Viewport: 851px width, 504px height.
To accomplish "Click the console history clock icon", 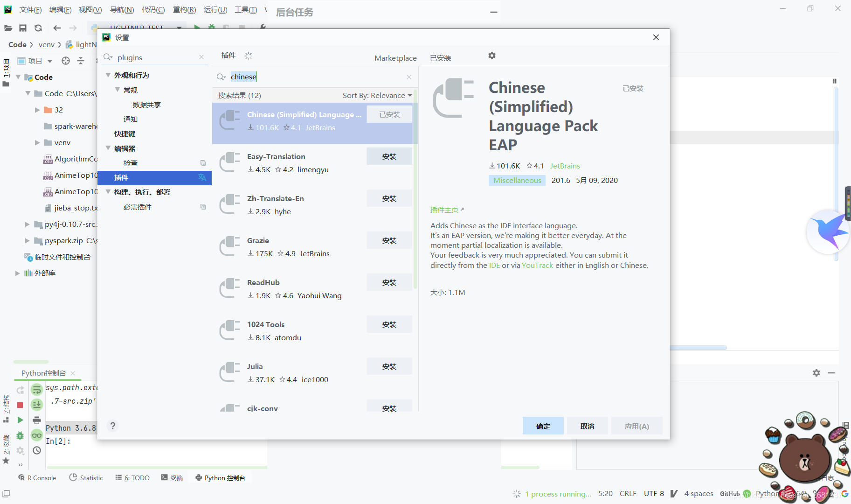I will pos(37,450).
